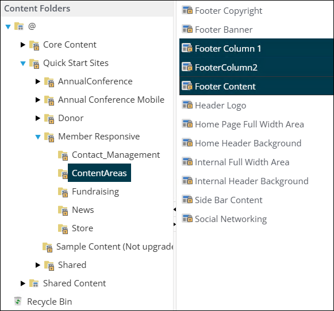Screen dimensions: 334x311
Task: Expand the Shared folder arrow
Action: tap(38, 265)
